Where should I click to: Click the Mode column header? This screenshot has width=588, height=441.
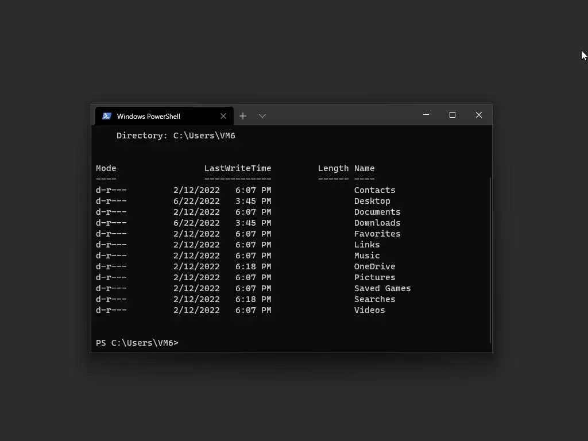click(x=106, y=168)
